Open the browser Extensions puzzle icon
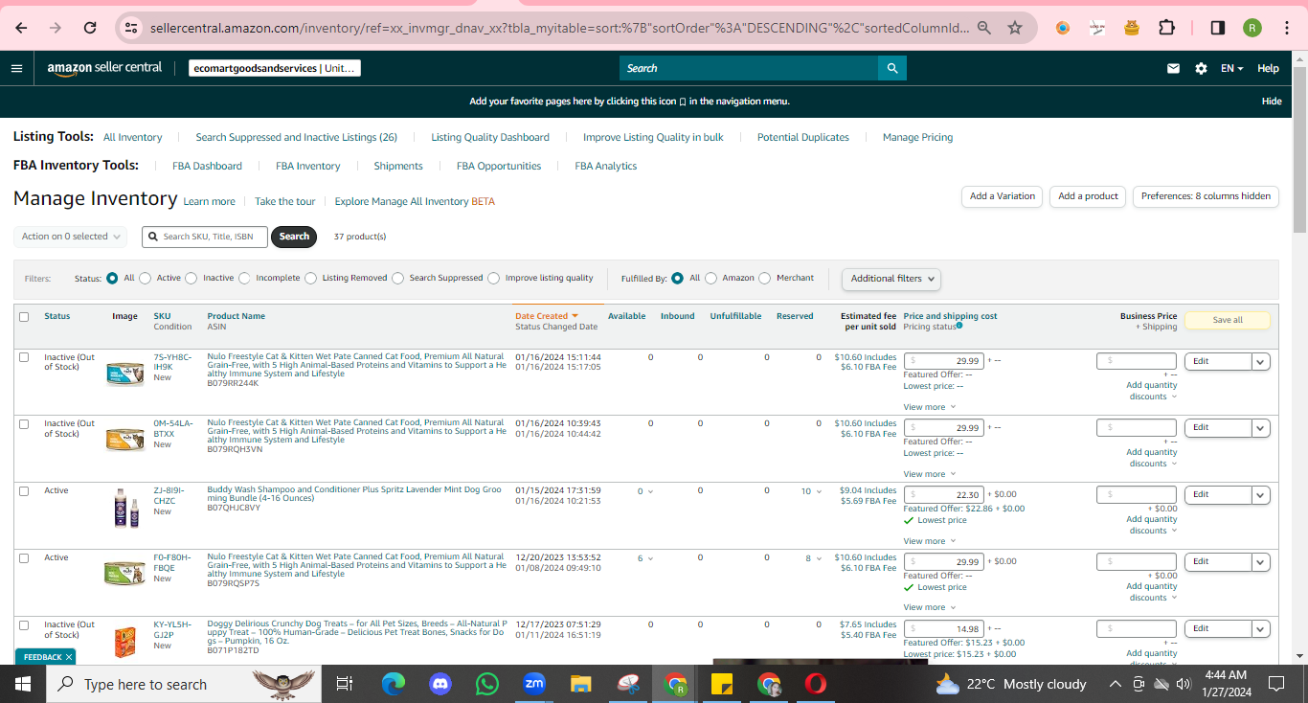1308x703 pixels. coord(1166,28)
